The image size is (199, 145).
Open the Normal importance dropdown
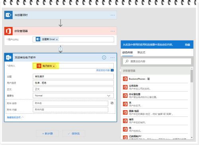click(x=73, y=95)
